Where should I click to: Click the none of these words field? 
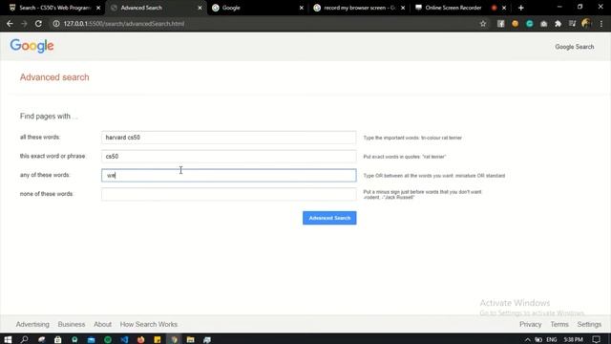229,194
